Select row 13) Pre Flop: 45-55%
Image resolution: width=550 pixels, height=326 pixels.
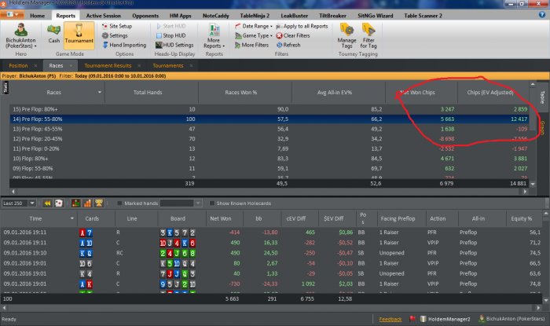pos(269,129)
